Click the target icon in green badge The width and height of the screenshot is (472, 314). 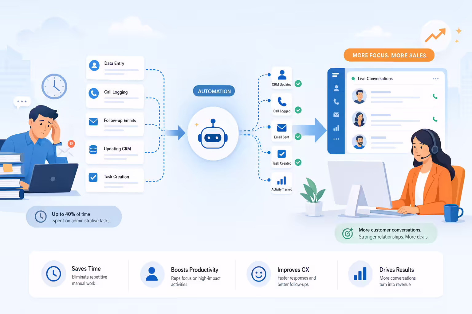[x=348, y=233]
